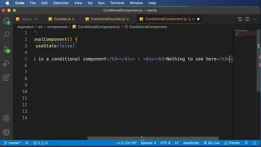The width and height of the screenshot is (261, 147).
Task: Open Run and Debug view
Action: (6, 63)
